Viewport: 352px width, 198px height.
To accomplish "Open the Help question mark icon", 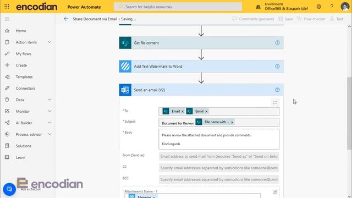I will pyautogui.click(x=332, y=7).
